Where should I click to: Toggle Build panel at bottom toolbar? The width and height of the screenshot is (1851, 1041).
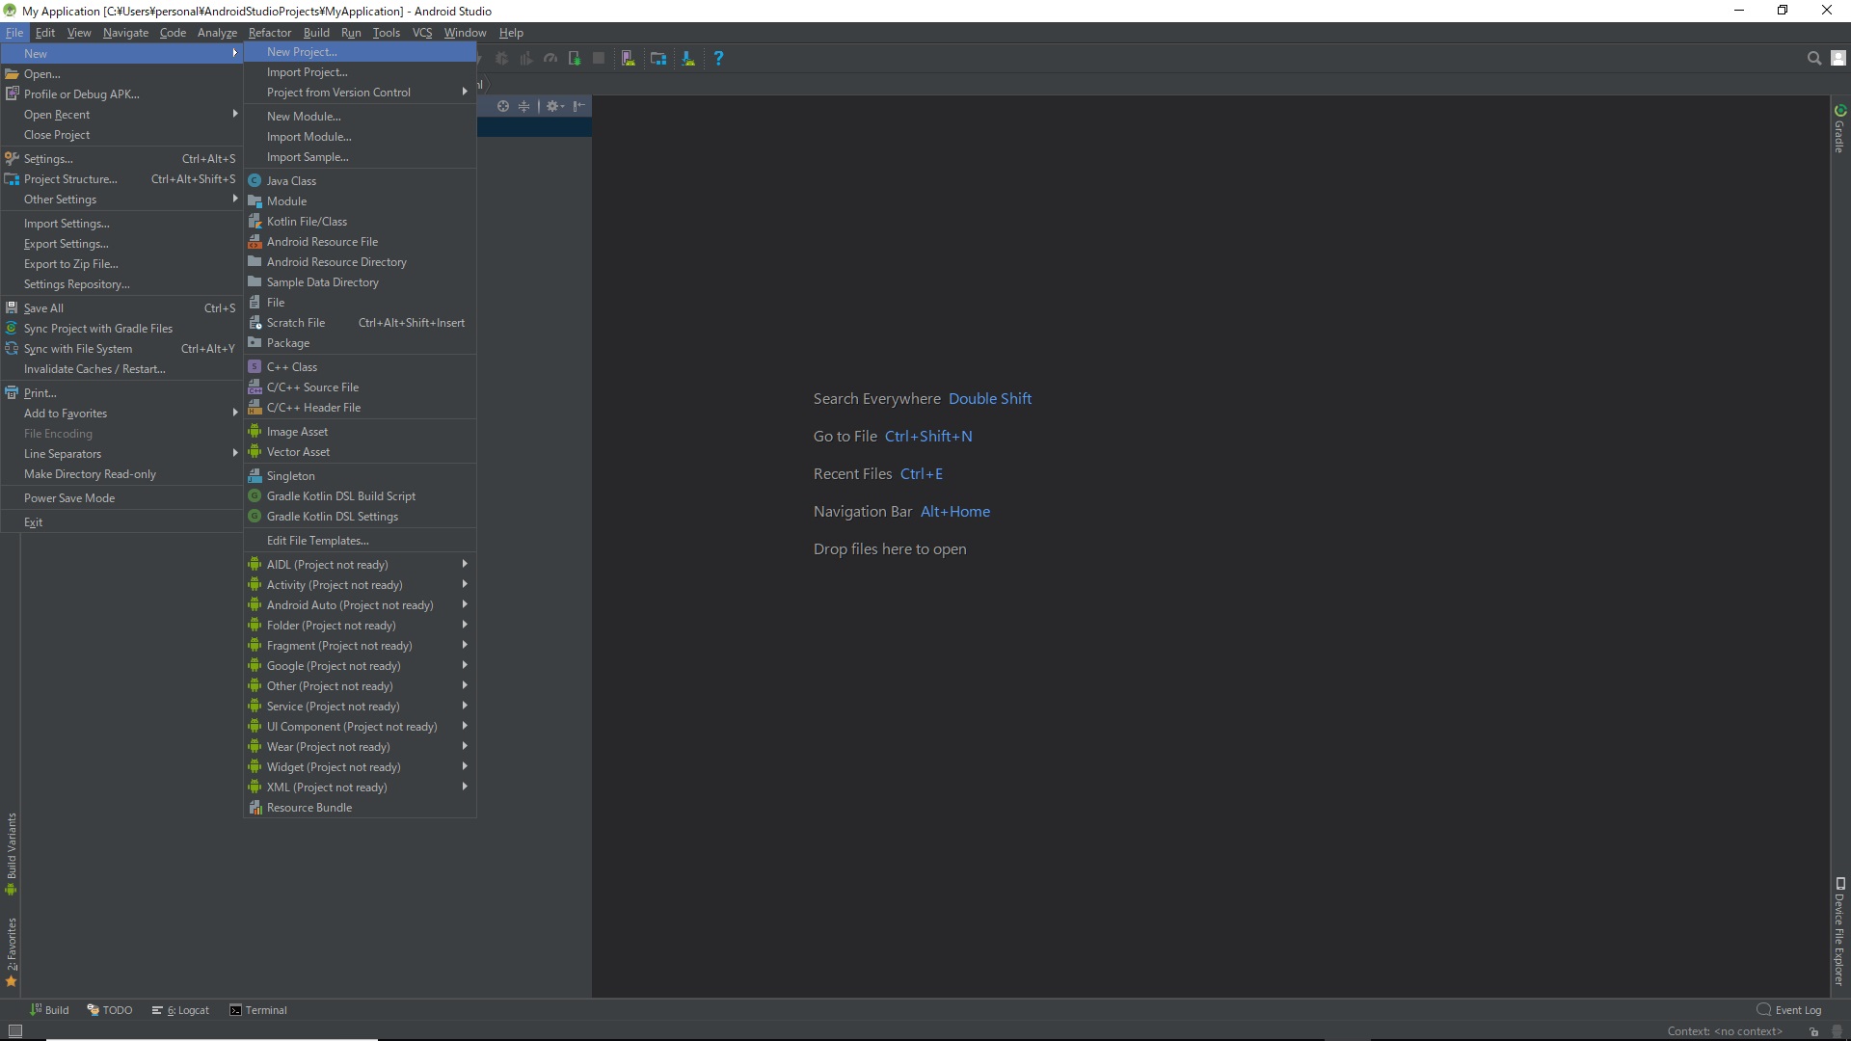click(48, 1009)
